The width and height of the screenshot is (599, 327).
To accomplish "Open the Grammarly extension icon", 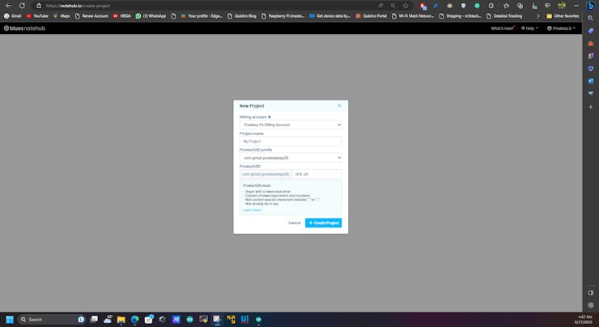I will pos(477,6).
